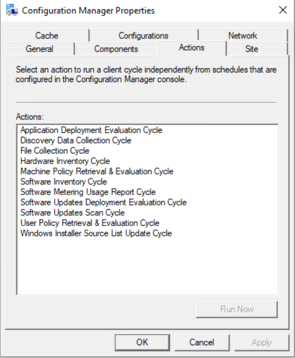Close the Configuration Manager Properties dialog
Viewport: 295px width, 358px height.
(283, 10)
